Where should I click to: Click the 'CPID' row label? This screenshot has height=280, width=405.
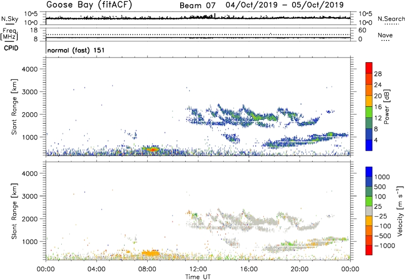pyautogui.click(x=11, y=48)
